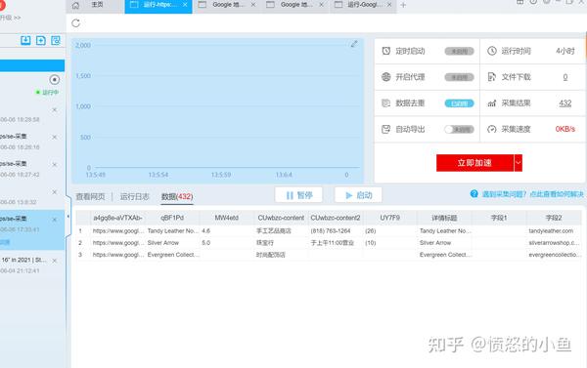
Task: Click the qBF1Pd column header
Action: [172, 218]
